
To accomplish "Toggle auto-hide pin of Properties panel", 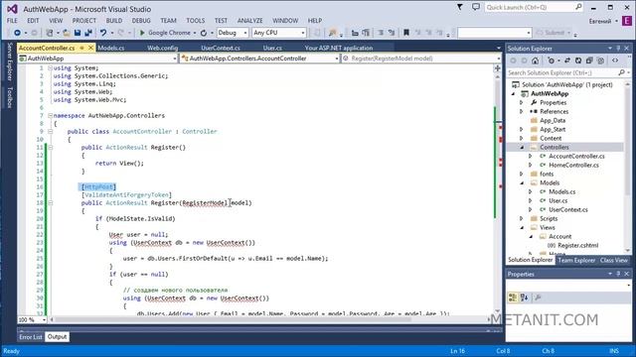I will pos(618,274).
